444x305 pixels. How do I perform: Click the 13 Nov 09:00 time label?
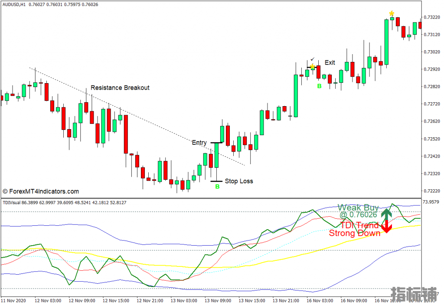coord(218,301)
